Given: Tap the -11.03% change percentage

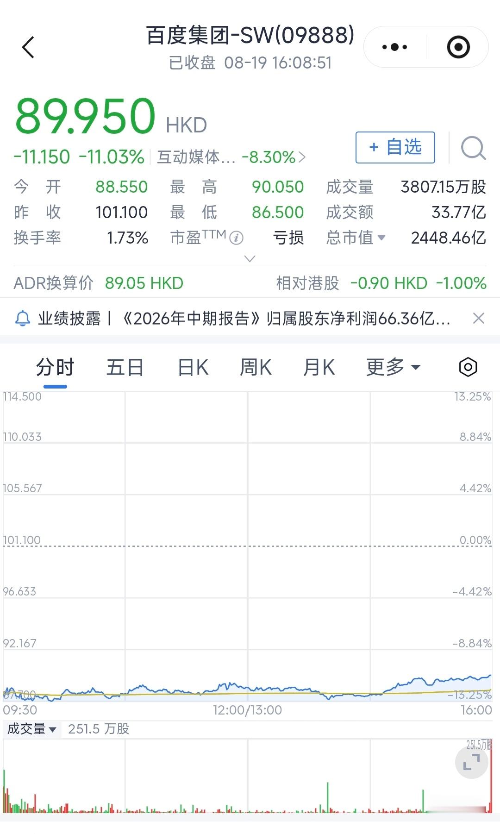Looking at the screenshot, I should [x=112, y=157].
